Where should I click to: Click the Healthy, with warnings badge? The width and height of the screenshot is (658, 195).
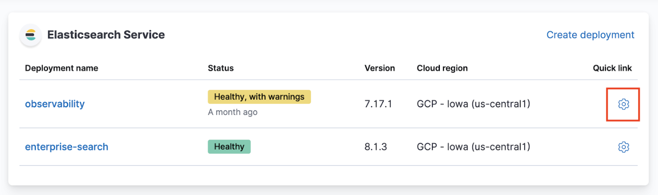pos(259,97)
